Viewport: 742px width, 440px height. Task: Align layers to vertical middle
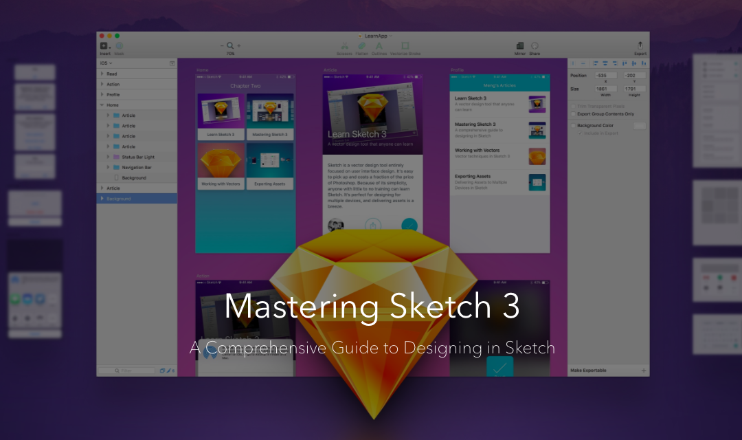(x=634, y=63)
